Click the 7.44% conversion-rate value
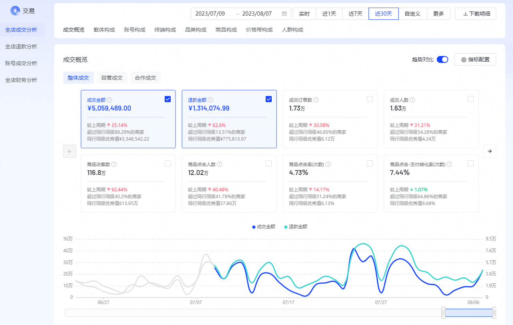513x325 pixels. point(400,173)
